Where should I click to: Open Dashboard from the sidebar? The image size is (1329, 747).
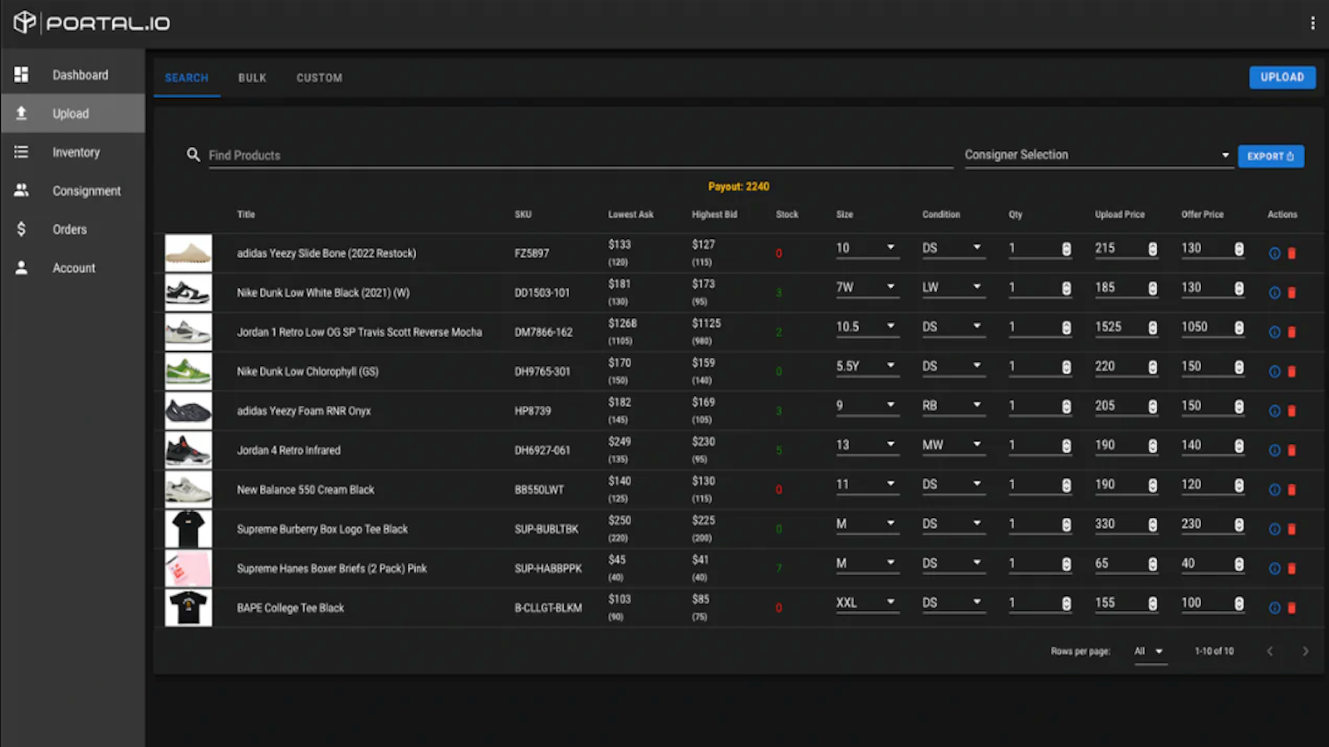pos(73,75)
